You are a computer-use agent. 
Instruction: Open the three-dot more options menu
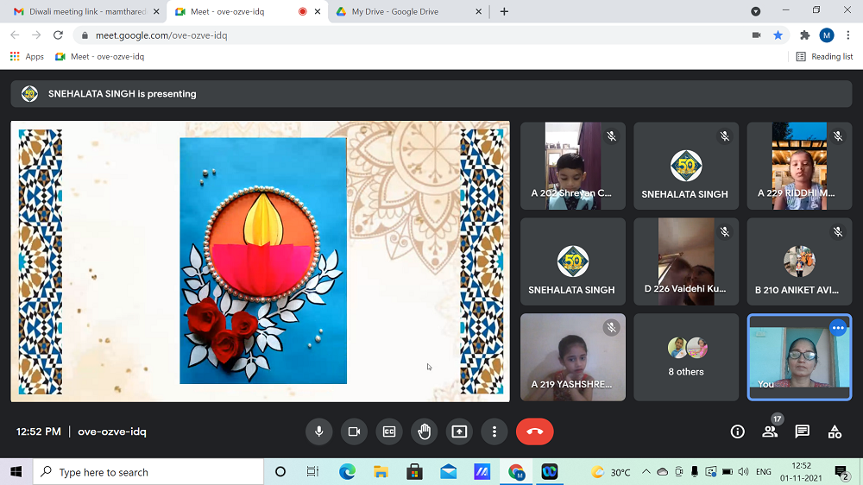[x=494, y=431]
